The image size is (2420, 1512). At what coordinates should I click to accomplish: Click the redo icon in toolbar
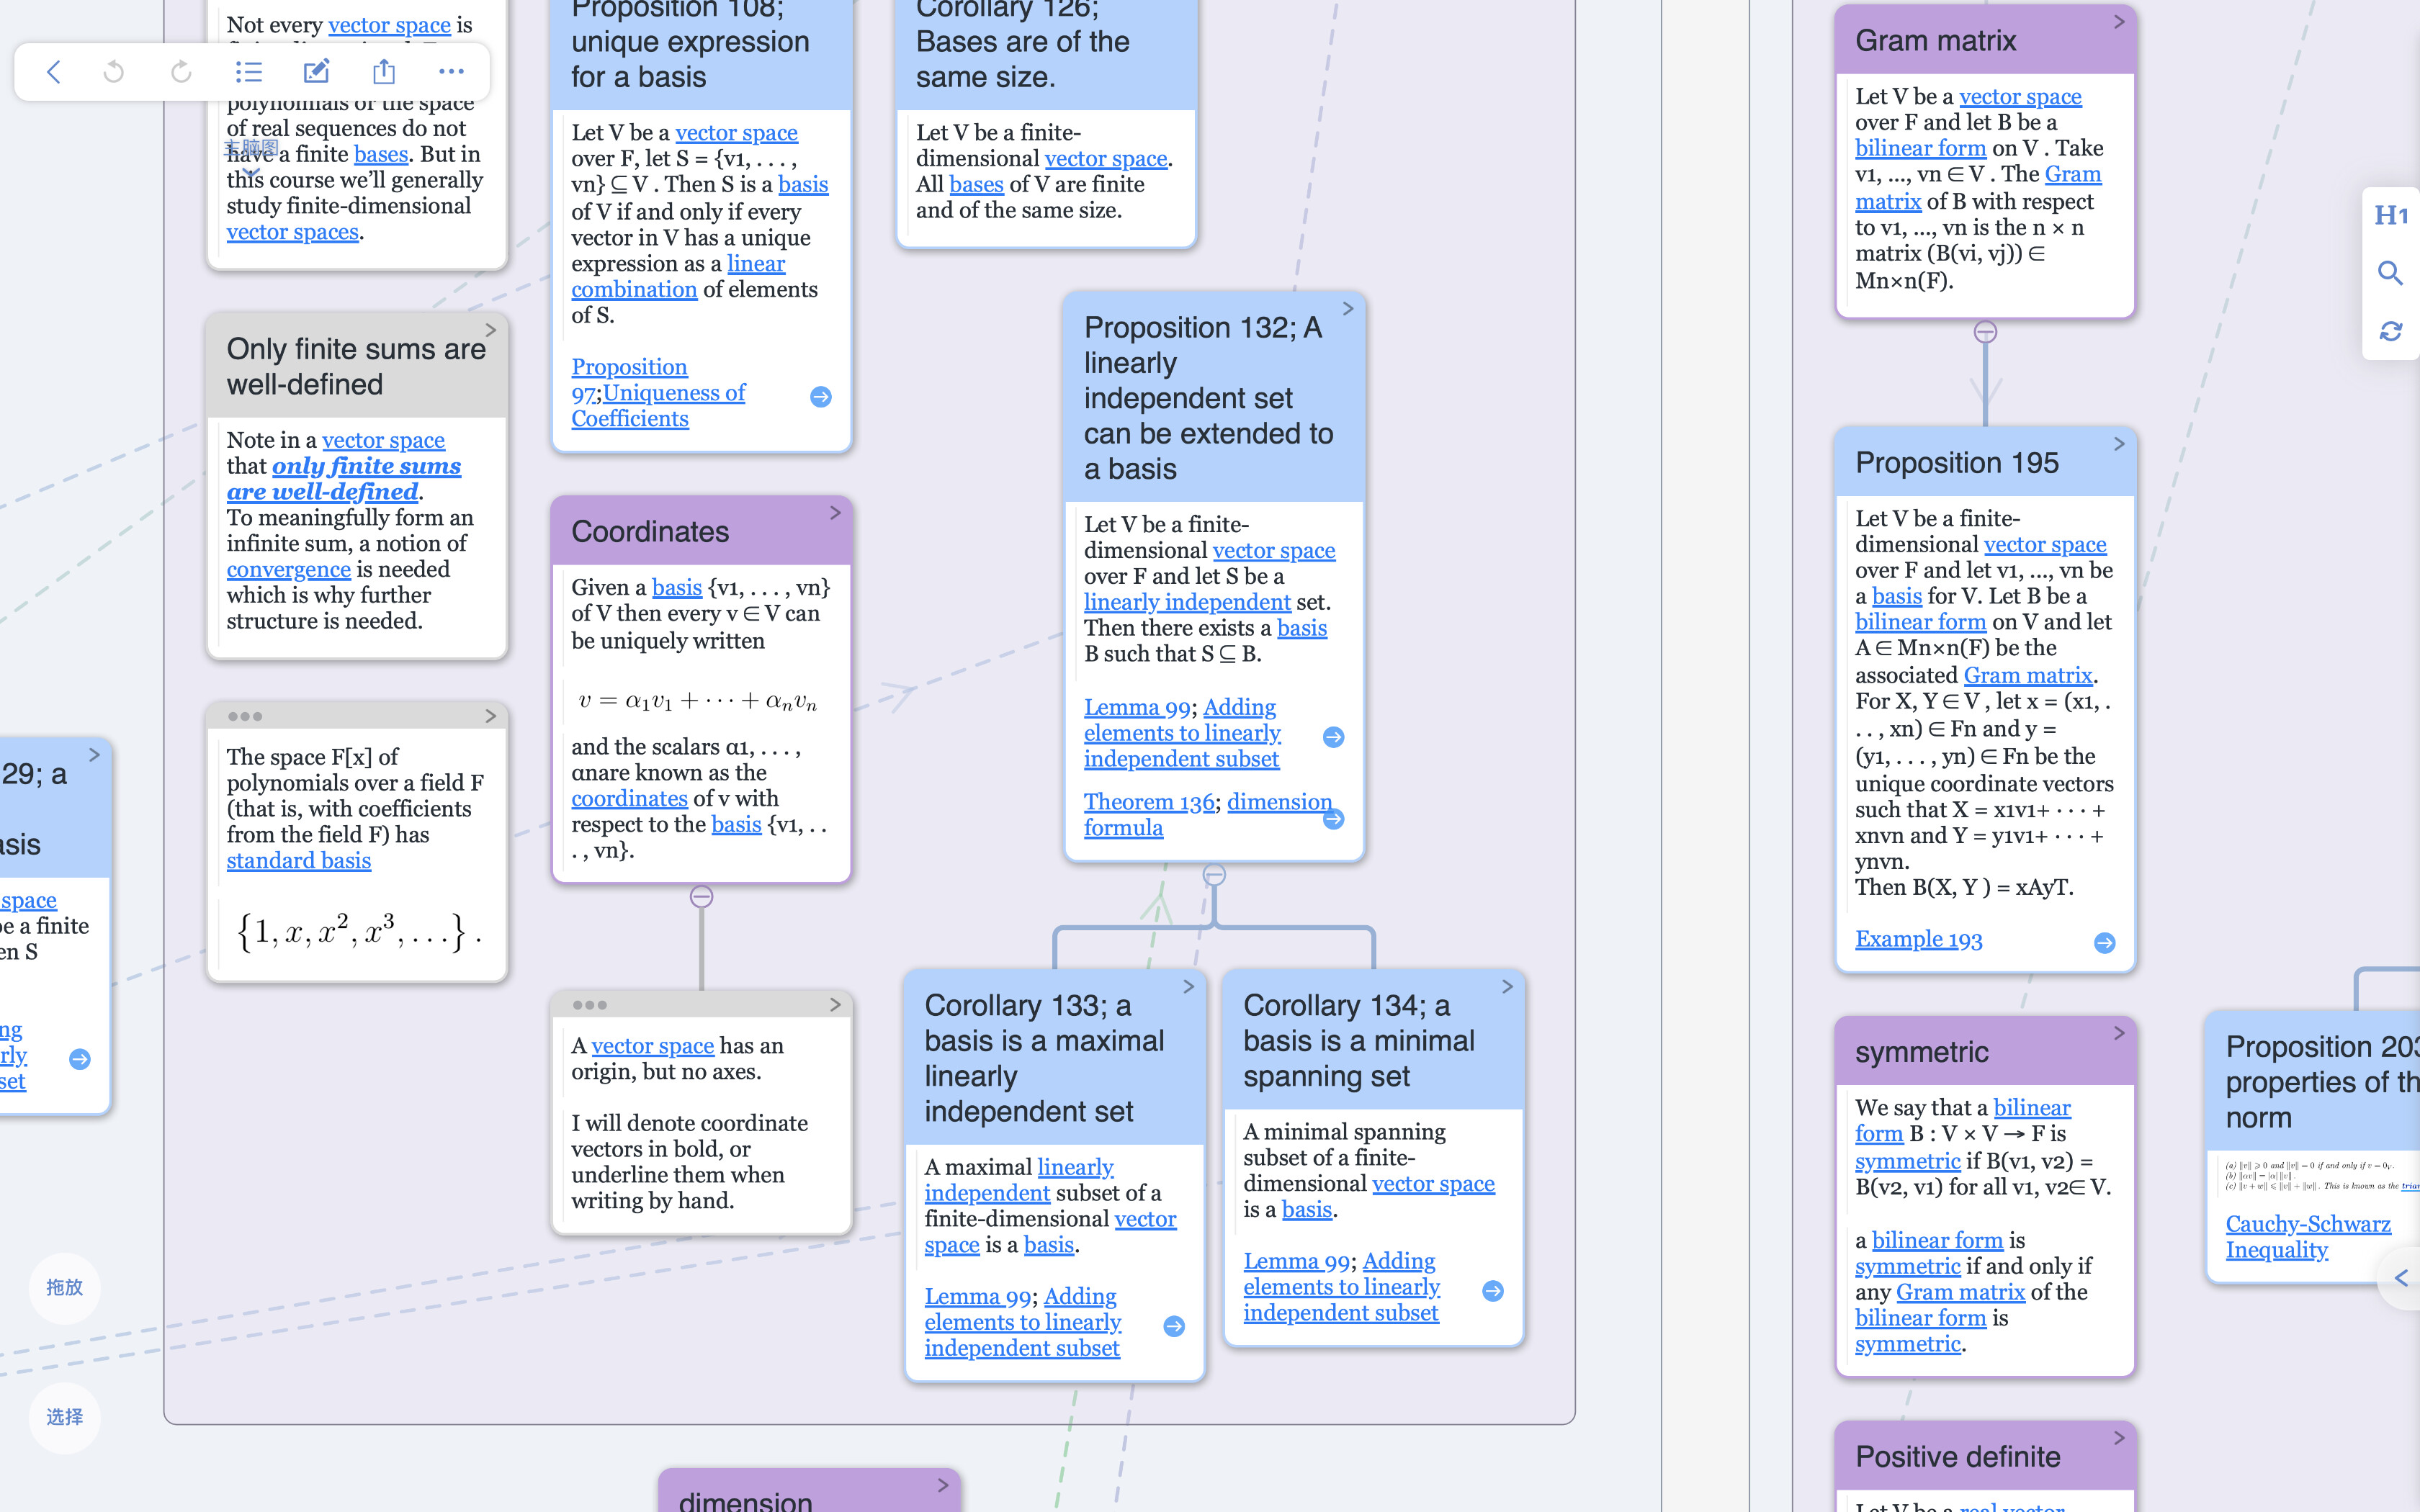[181, 72]
